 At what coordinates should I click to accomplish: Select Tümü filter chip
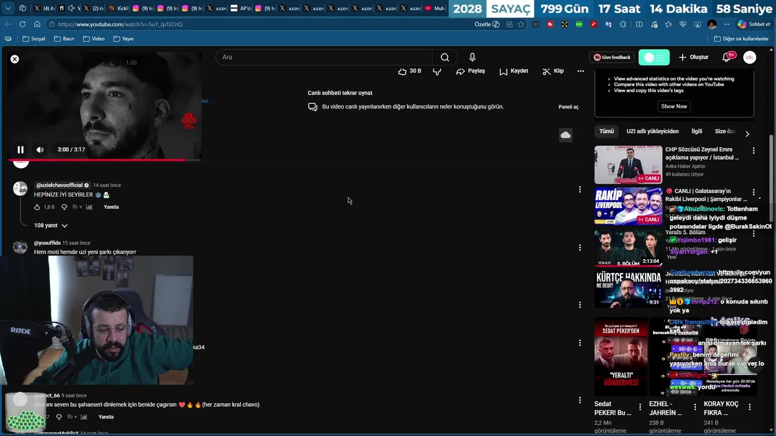606,131
